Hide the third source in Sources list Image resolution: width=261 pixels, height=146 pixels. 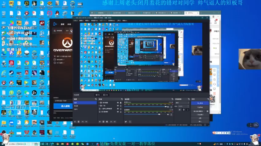118,109
